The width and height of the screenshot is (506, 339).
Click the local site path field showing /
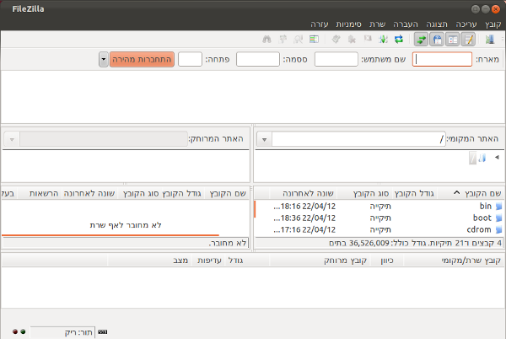(x=358, y=139)
